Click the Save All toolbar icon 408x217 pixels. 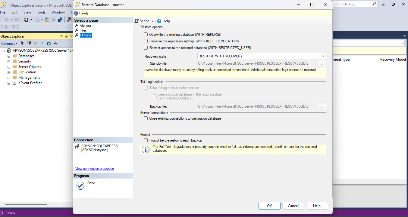point(60,20)
